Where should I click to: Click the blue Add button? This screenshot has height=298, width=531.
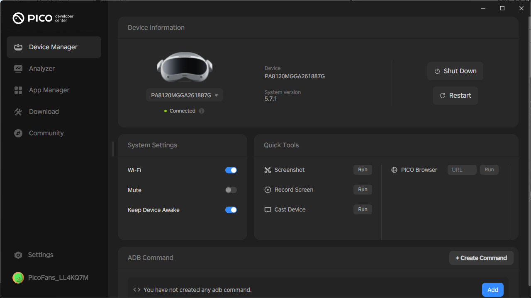click(493, 290)
